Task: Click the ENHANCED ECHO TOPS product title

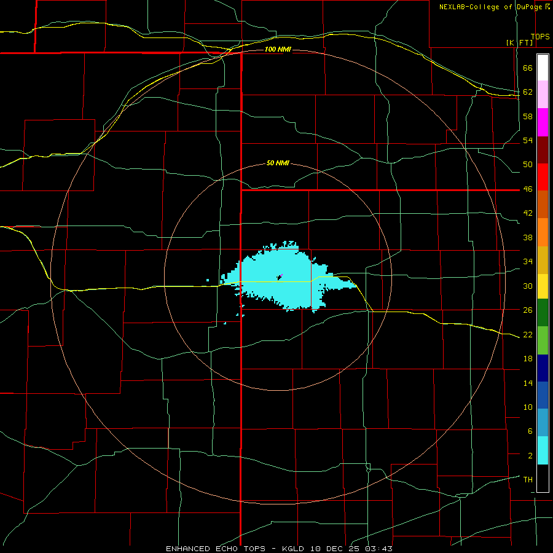Action: click(216, 549)
